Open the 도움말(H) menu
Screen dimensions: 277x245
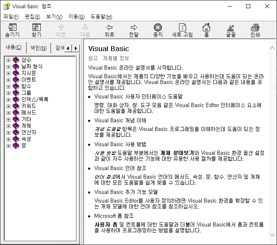coord(101,17)
